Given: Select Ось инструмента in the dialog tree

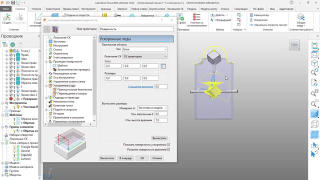Looking at the screenshot, I should coord(63,77).
